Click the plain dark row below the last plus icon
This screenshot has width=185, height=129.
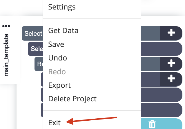pyautogui.click(x=162, y=95)
